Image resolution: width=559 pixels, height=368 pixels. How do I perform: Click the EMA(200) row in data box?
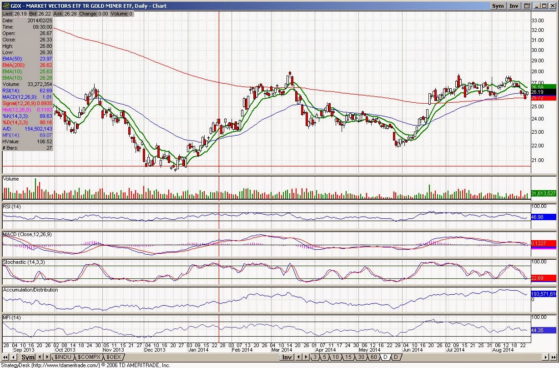tap(27, 65)
